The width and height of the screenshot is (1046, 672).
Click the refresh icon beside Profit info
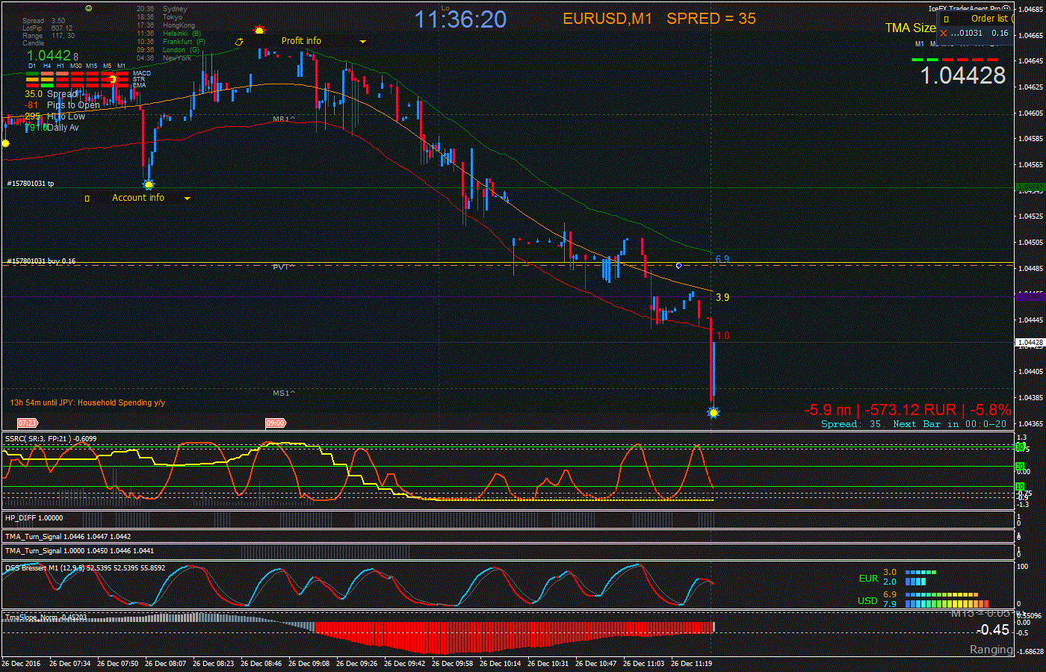pos(239,42)
